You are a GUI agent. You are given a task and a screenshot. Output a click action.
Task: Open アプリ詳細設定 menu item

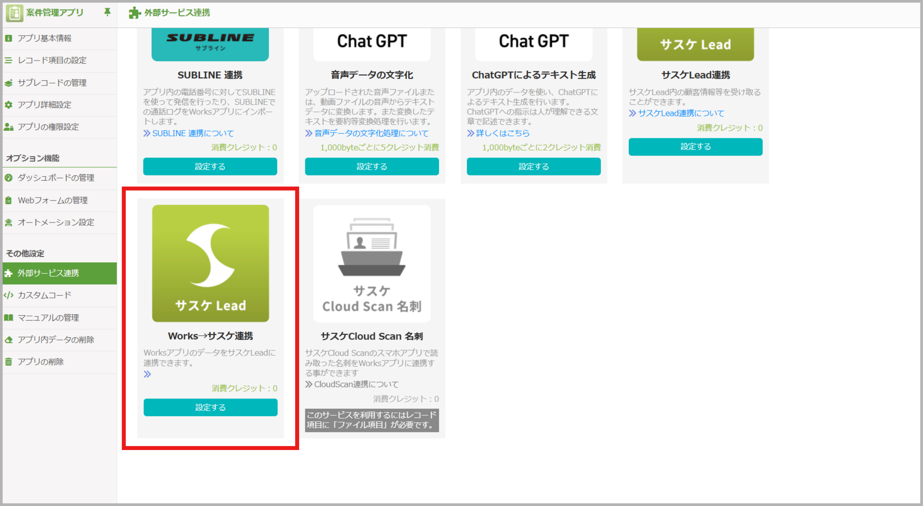tap(59, 105)
